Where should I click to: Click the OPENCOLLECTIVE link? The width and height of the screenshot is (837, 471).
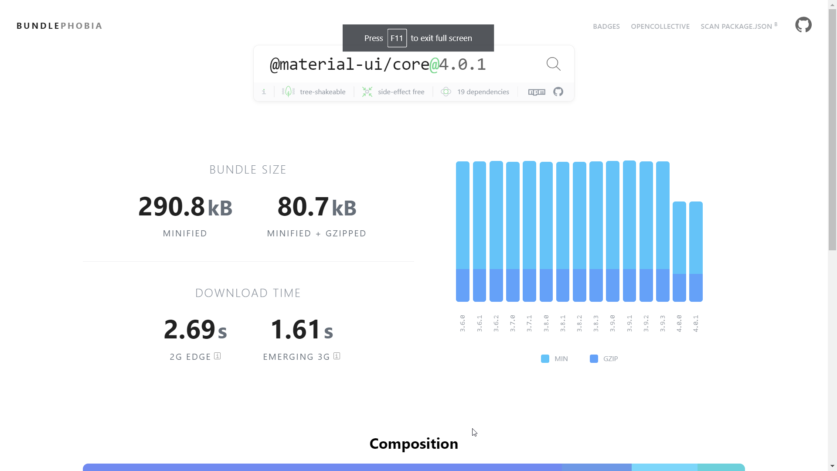(x=660, y=26)
